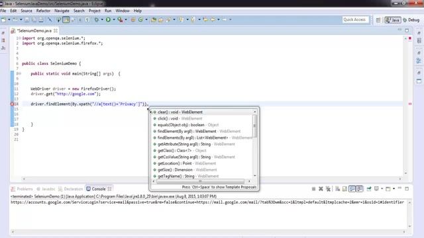Select getAttribute(String arg0) proposal
The image size is (424, 238).
tap(202, 144)
